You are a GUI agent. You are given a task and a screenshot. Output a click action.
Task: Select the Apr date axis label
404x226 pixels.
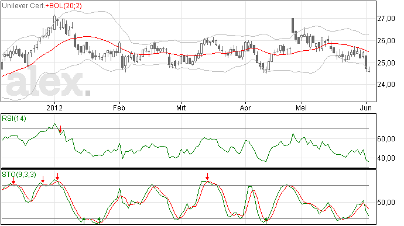click(x=245, y=107)
